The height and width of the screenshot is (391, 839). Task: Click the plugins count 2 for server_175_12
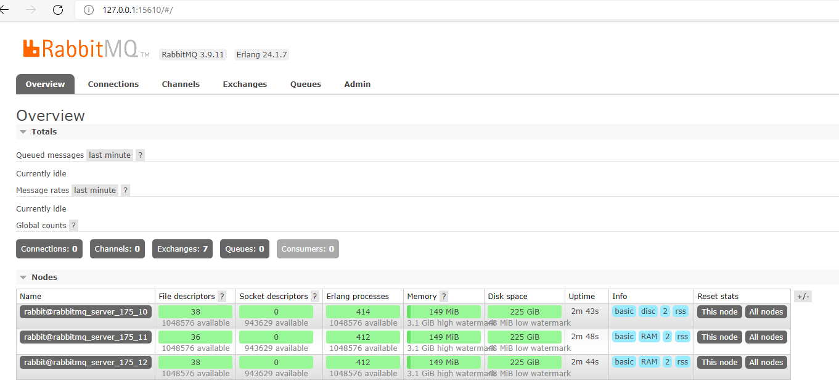(667, 362)
